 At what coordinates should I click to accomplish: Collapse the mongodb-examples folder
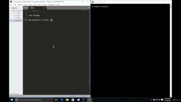12,11
